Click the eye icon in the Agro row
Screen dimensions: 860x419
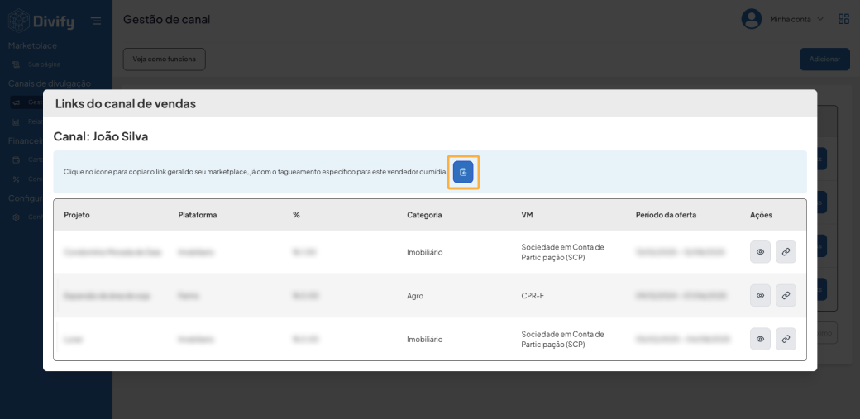760,296
